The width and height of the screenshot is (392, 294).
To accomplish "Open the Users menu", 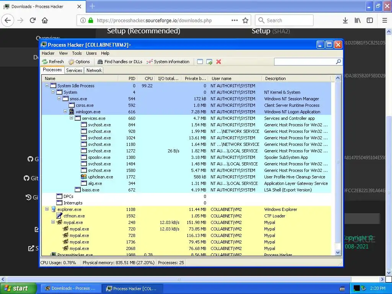I will 91,53.
